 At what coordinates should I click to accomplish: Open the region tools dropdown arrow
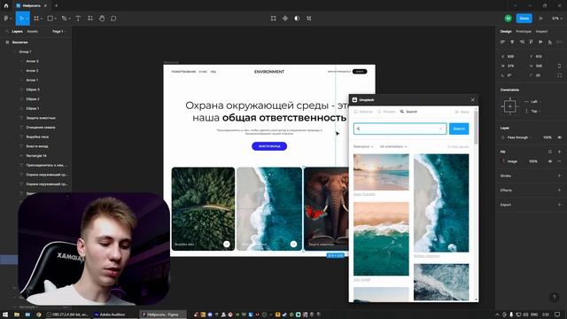point(42,19)
